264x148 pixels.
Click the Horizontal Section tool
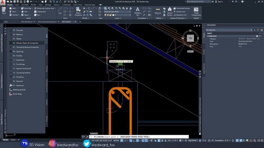(181, 8)
